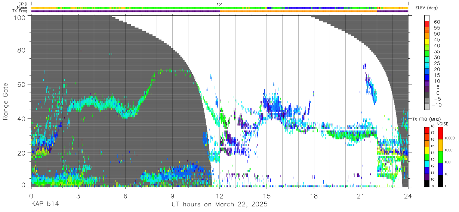This screenshot has height=212, width=459.
Task: Click the CPID label at top left
Action: pyautogui.click(x=22, y=4)
